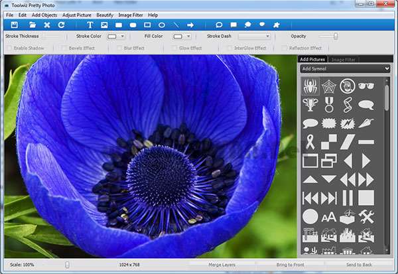Open the File menu
The image size is (398, 274).
pos(10,15)
